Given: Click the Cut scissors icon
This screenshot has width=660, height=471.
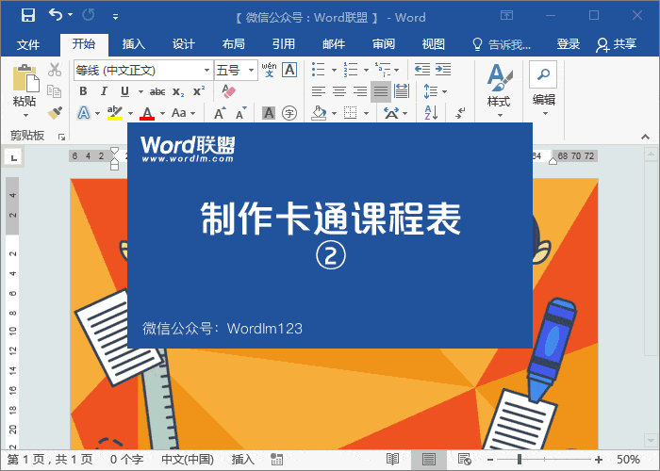Looking at the screenshot, I should [x=55, y=70].
